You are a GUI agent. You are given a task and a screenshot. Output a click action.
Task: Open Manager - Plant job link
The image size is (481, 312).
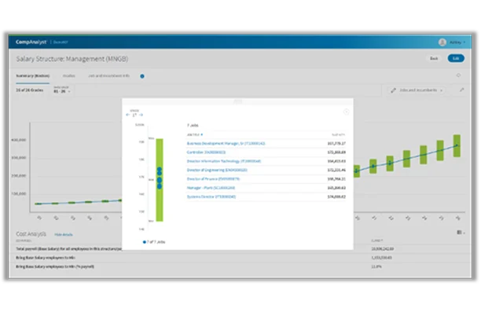click(211, 188)
